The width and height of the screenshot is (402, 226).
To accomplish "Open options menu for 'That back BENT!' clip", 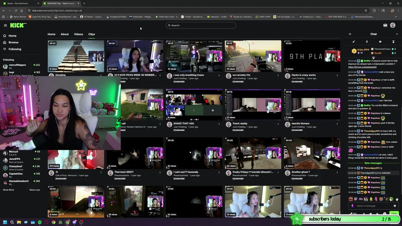I will click(x=160, y=172).
